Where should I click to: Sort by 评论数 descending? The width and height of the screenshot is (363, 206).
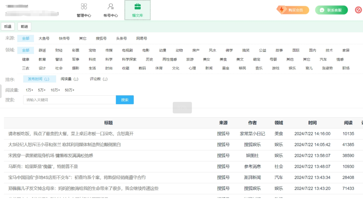pos(99,79)
